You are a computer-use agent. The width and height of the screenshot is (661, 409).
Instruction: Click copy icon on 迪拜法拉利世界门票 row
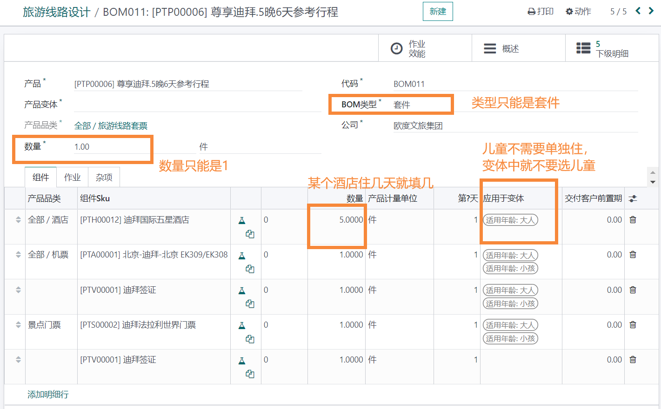click(x=250, y=339)
